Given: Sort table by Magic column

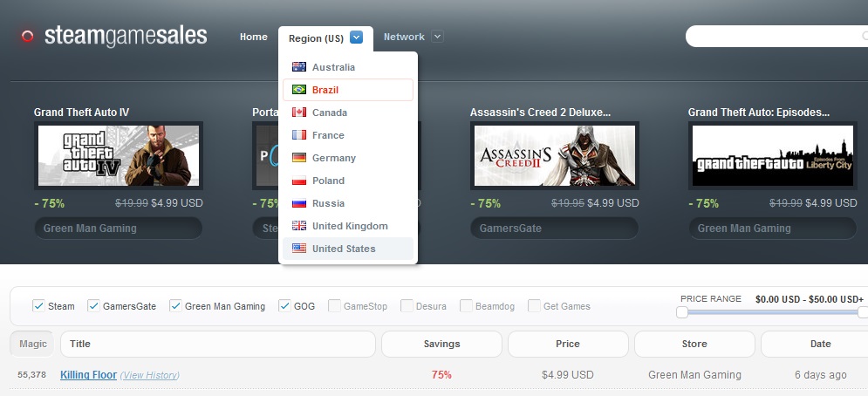Looking at the screenshot, I should pyautogui.click(x=32, y=344).
